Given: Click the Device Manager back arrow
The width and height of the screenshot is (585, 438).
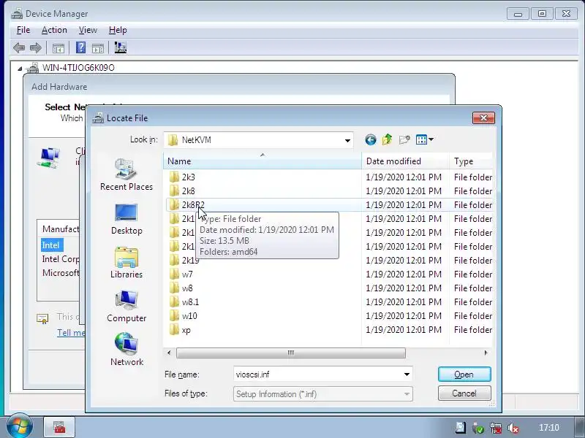Looking at the screenshot, I should [x=19, y=47].
